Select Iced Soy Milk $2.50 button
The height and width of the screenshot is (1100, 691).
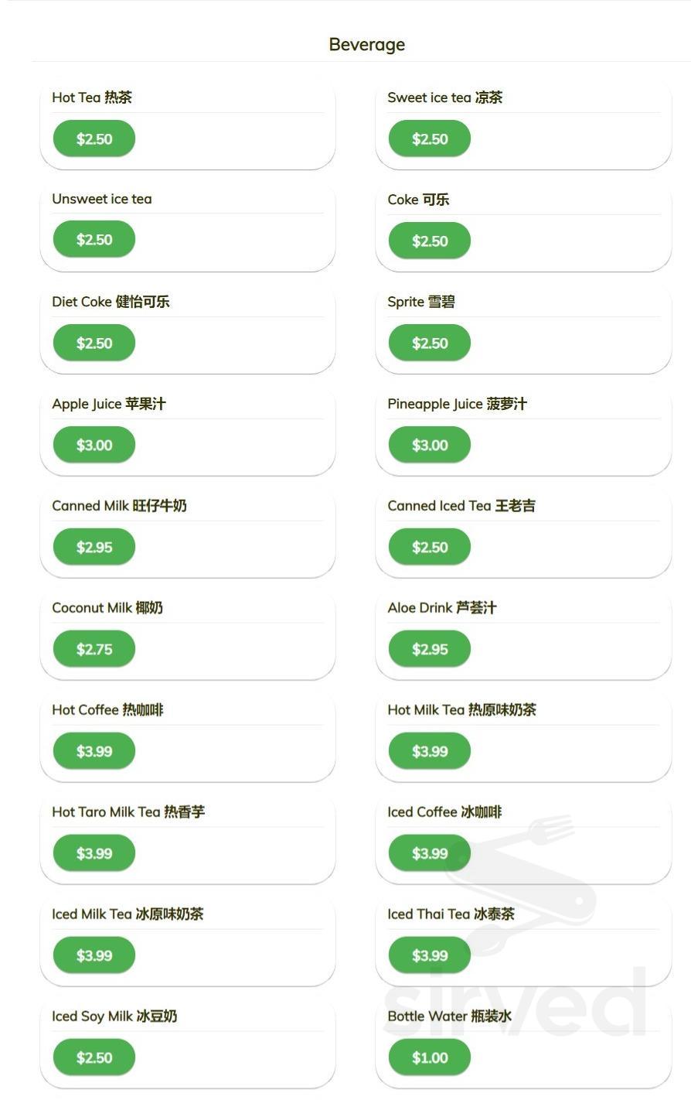pyautogui.click(x=94, y=1058)
